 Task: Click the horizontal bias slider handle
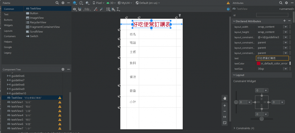pyautogui.click(x=262, y=119)
